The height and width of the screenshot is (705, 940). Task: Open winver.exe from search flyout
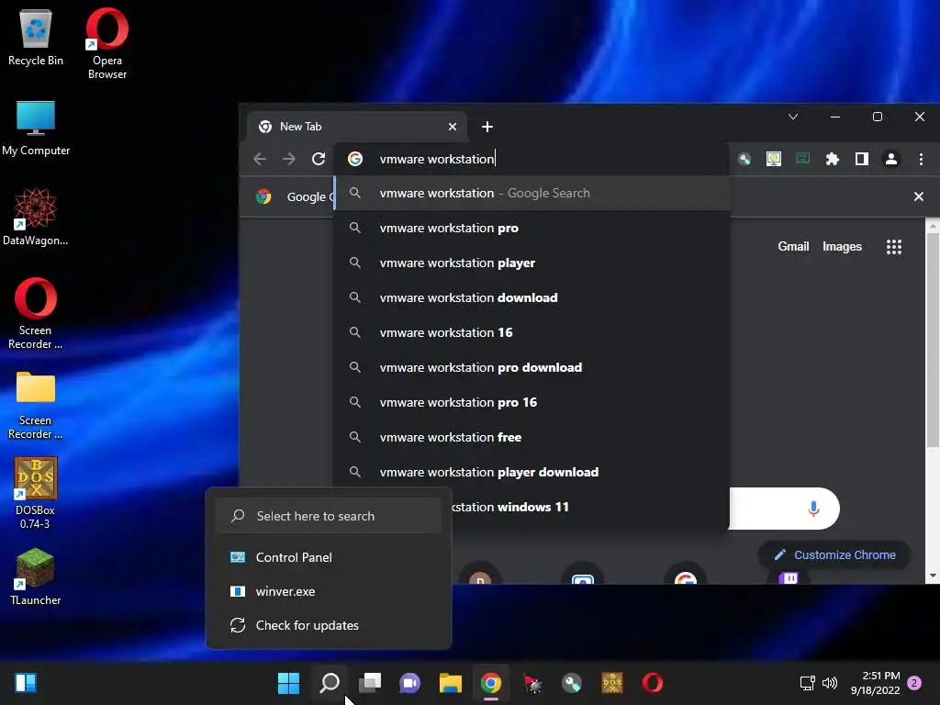tap(329, 592)
